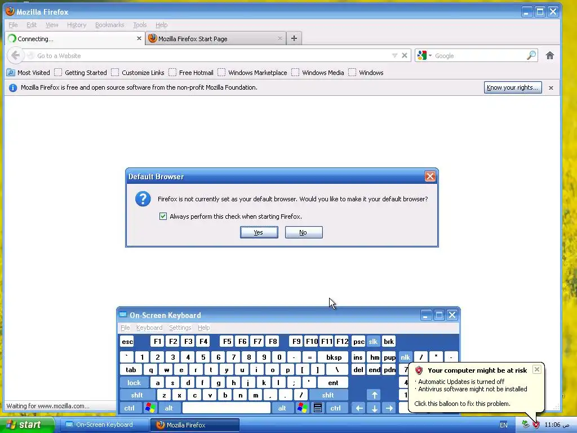The image size is (577, 433).
Task: Close the computer at risk balloon
Action: pos(537,369)
